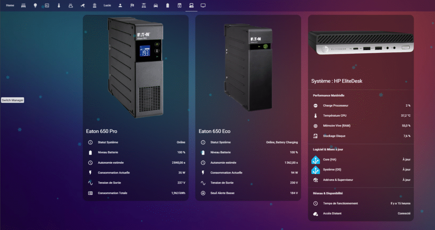Click the Home Assistant Core (HA) icon
This screenshot has width=435, height=230.
pyautogui.click(x=316, y=160)
